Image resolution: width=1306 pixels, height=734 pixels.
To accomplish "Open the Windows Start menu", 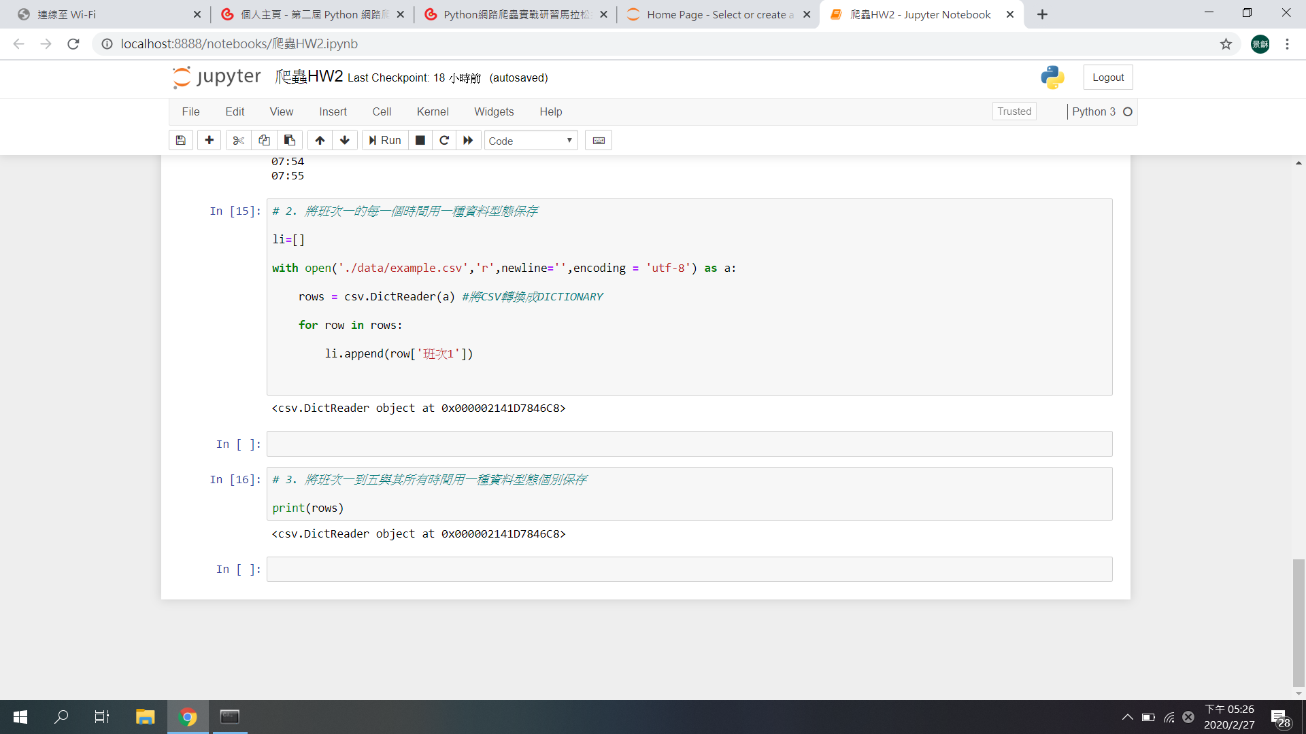I will (x=20, y=717).
